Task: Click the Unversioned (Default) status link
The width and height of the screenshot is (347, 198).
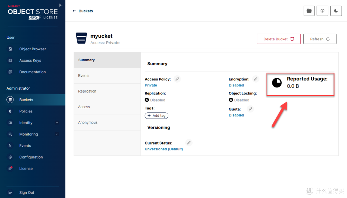Action: pos(164,149)
